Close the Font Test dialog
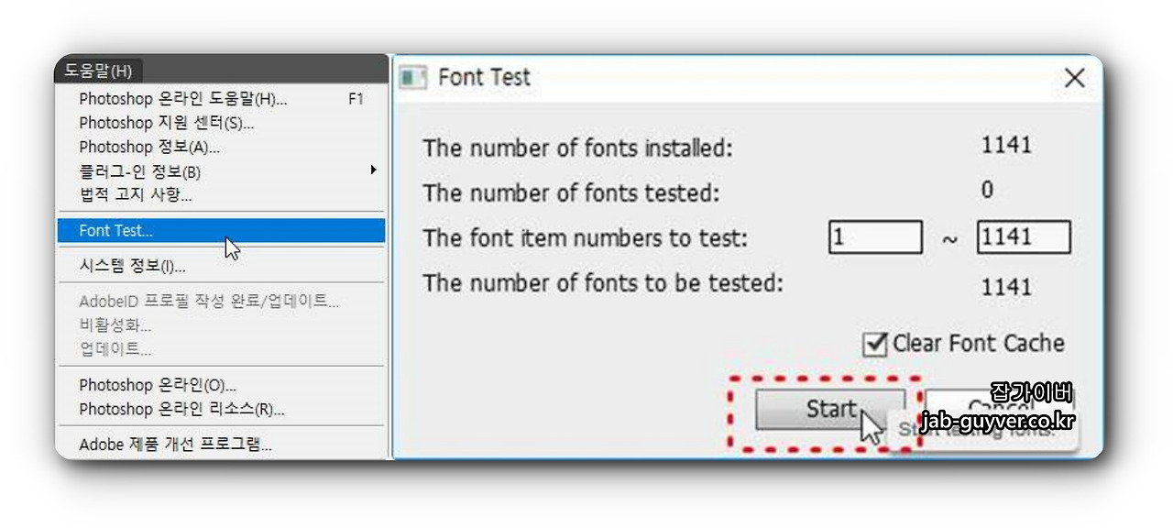Screen dimensions: 1173x528 click(x=1074, y=78)
